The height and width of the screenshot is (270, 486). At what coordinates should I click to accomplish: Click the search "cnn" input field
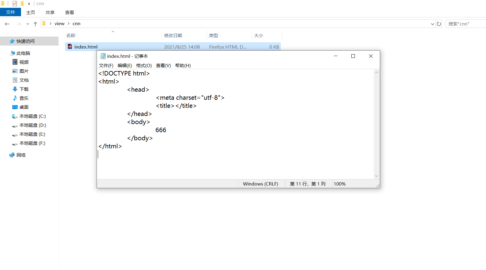[466, 24]
